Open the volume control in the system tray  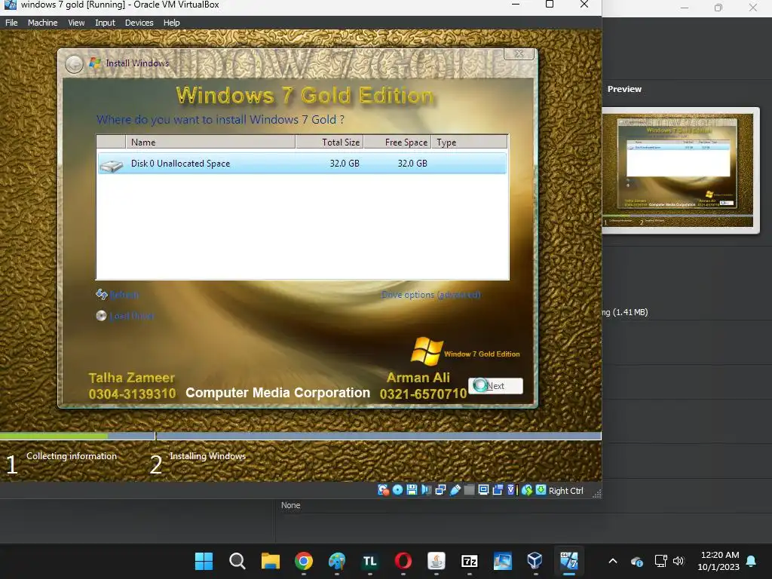(679, 561)
